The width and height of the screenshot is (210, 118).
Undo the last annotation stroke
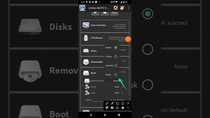point(128,108)
